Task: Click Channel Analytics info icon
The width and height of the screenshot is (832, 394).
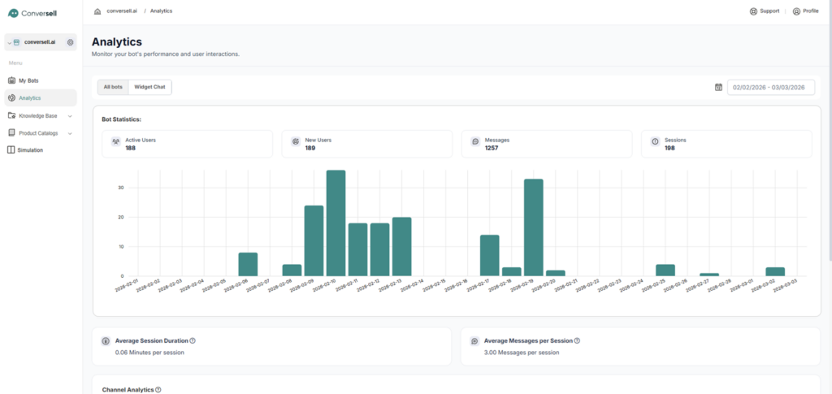Action: point(158,390)
